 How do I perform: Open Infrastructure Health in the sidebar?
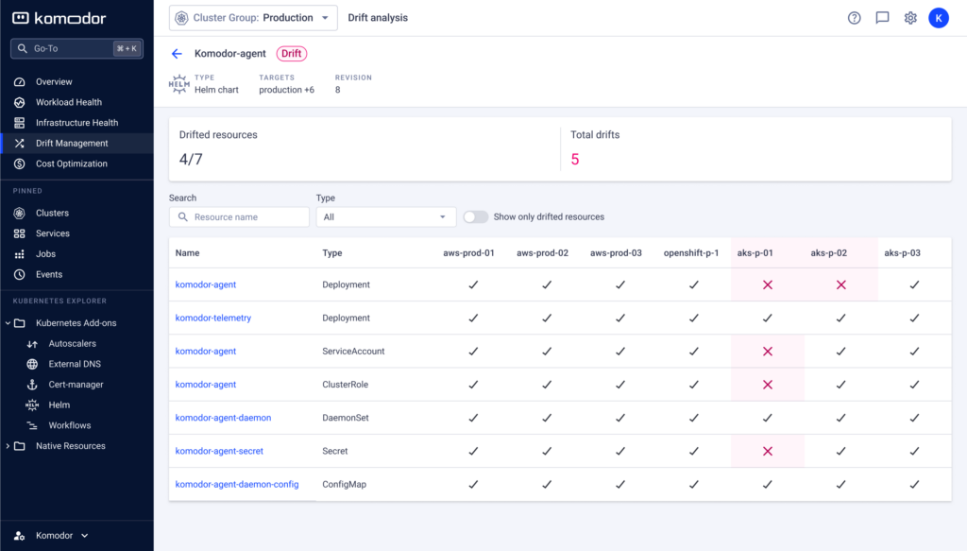pos(77,123)
